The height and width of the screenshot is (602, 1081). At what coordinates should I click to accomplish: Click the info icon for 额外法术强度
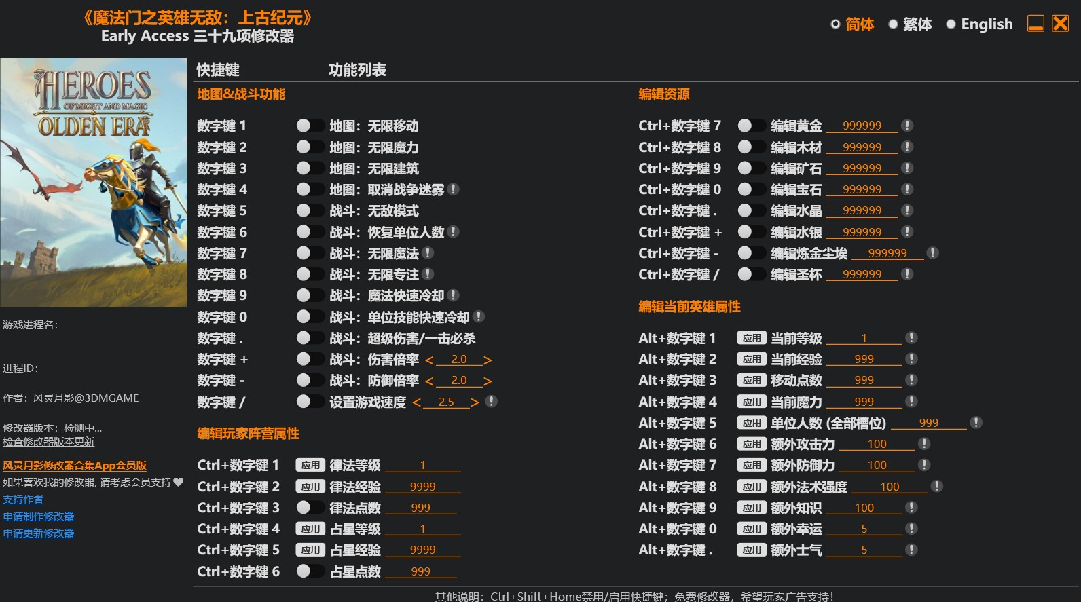[937, 486]
